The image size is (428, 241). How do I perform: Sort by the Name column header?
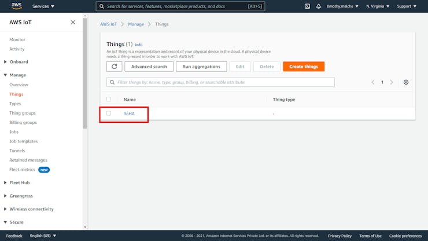pos(130,99)
